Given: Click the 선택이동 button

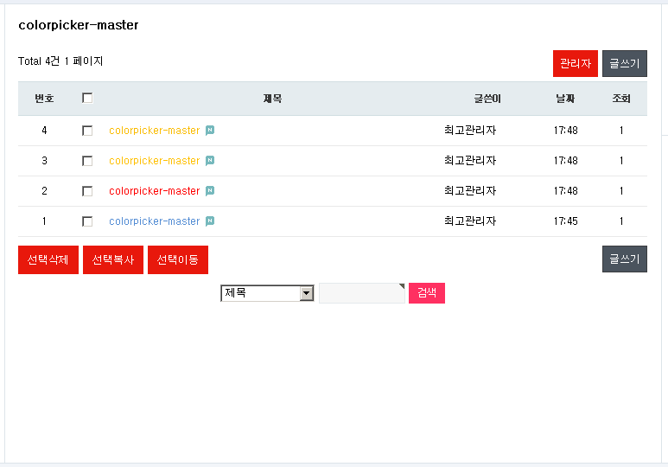Looking at the screenshot, I should (x=178, y=259).
